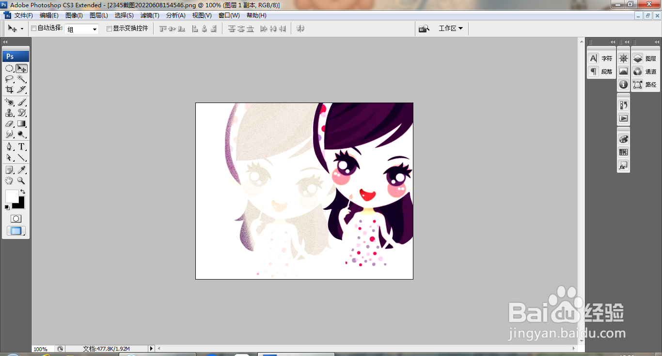Screen dimensions: 662x356
Task: Select the Line tool
Action: click(x=21, y=158)
